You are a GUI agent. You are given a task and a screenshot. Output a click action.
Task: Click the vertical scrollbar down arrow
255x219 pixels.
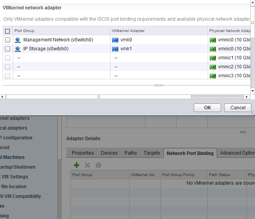point(253,91)
